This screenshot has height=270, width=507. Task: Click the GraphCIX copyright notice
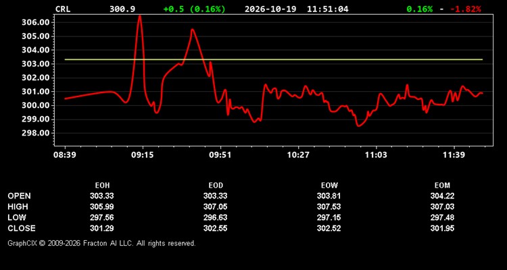[x=101, y=243]
